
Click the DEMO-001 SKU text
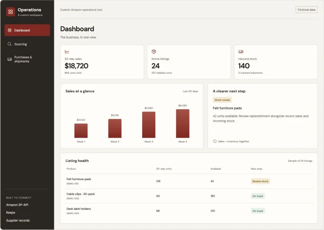tap(72, 184)
